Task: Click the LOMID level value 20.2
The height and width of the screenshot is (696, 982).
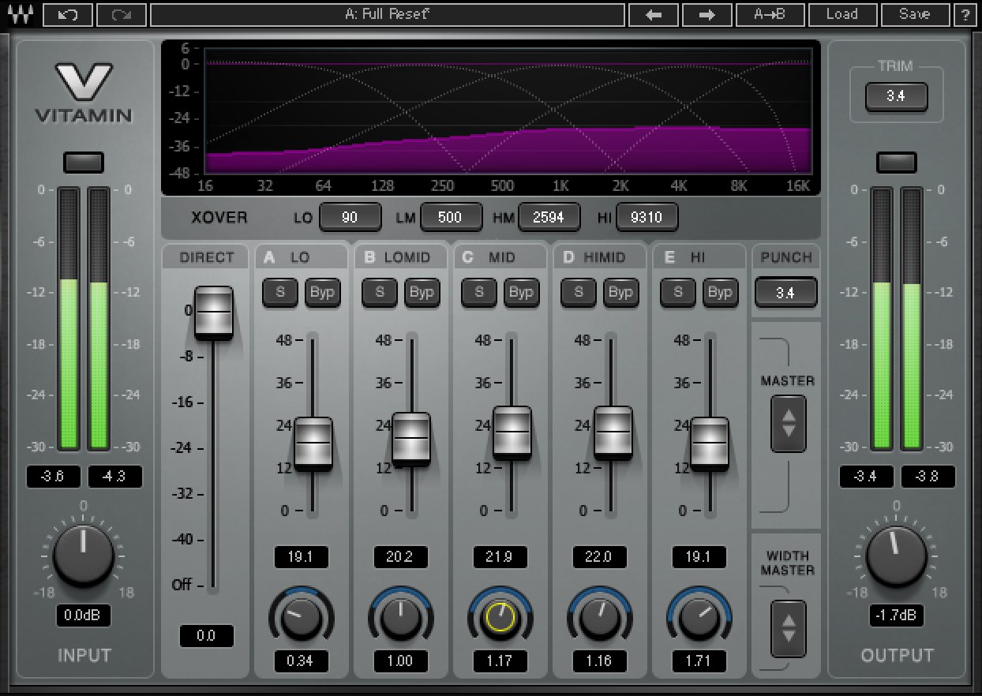Action: pos(400,557)
